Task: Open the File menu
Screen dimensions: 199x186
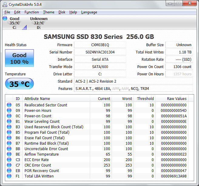Action: click(7, 12)
